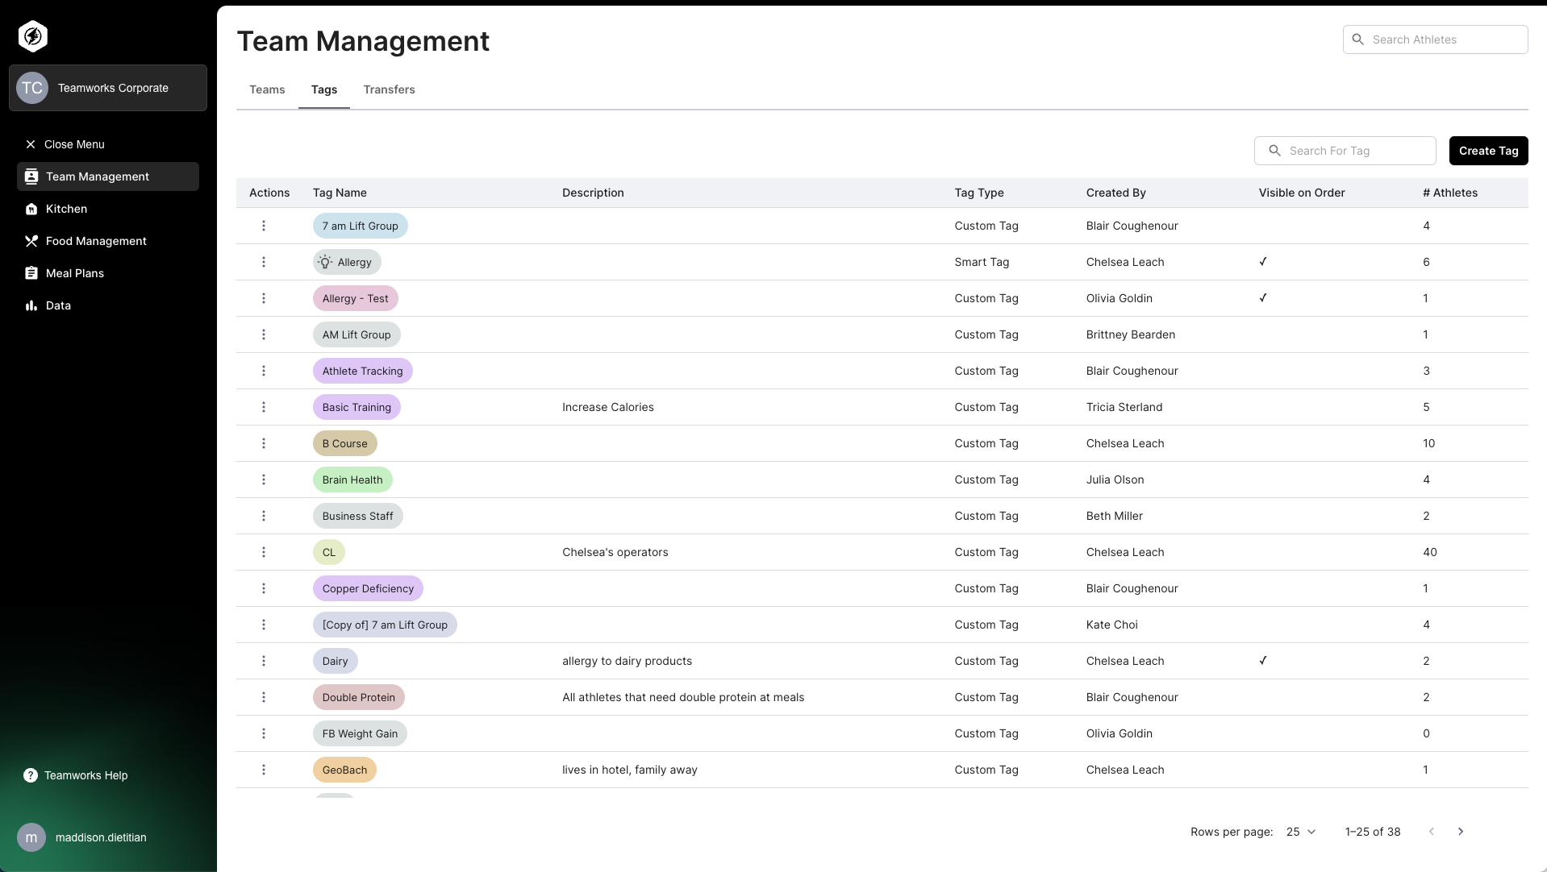
Task: Open Meal Plans from the sidebar
Action: point(74,272)
